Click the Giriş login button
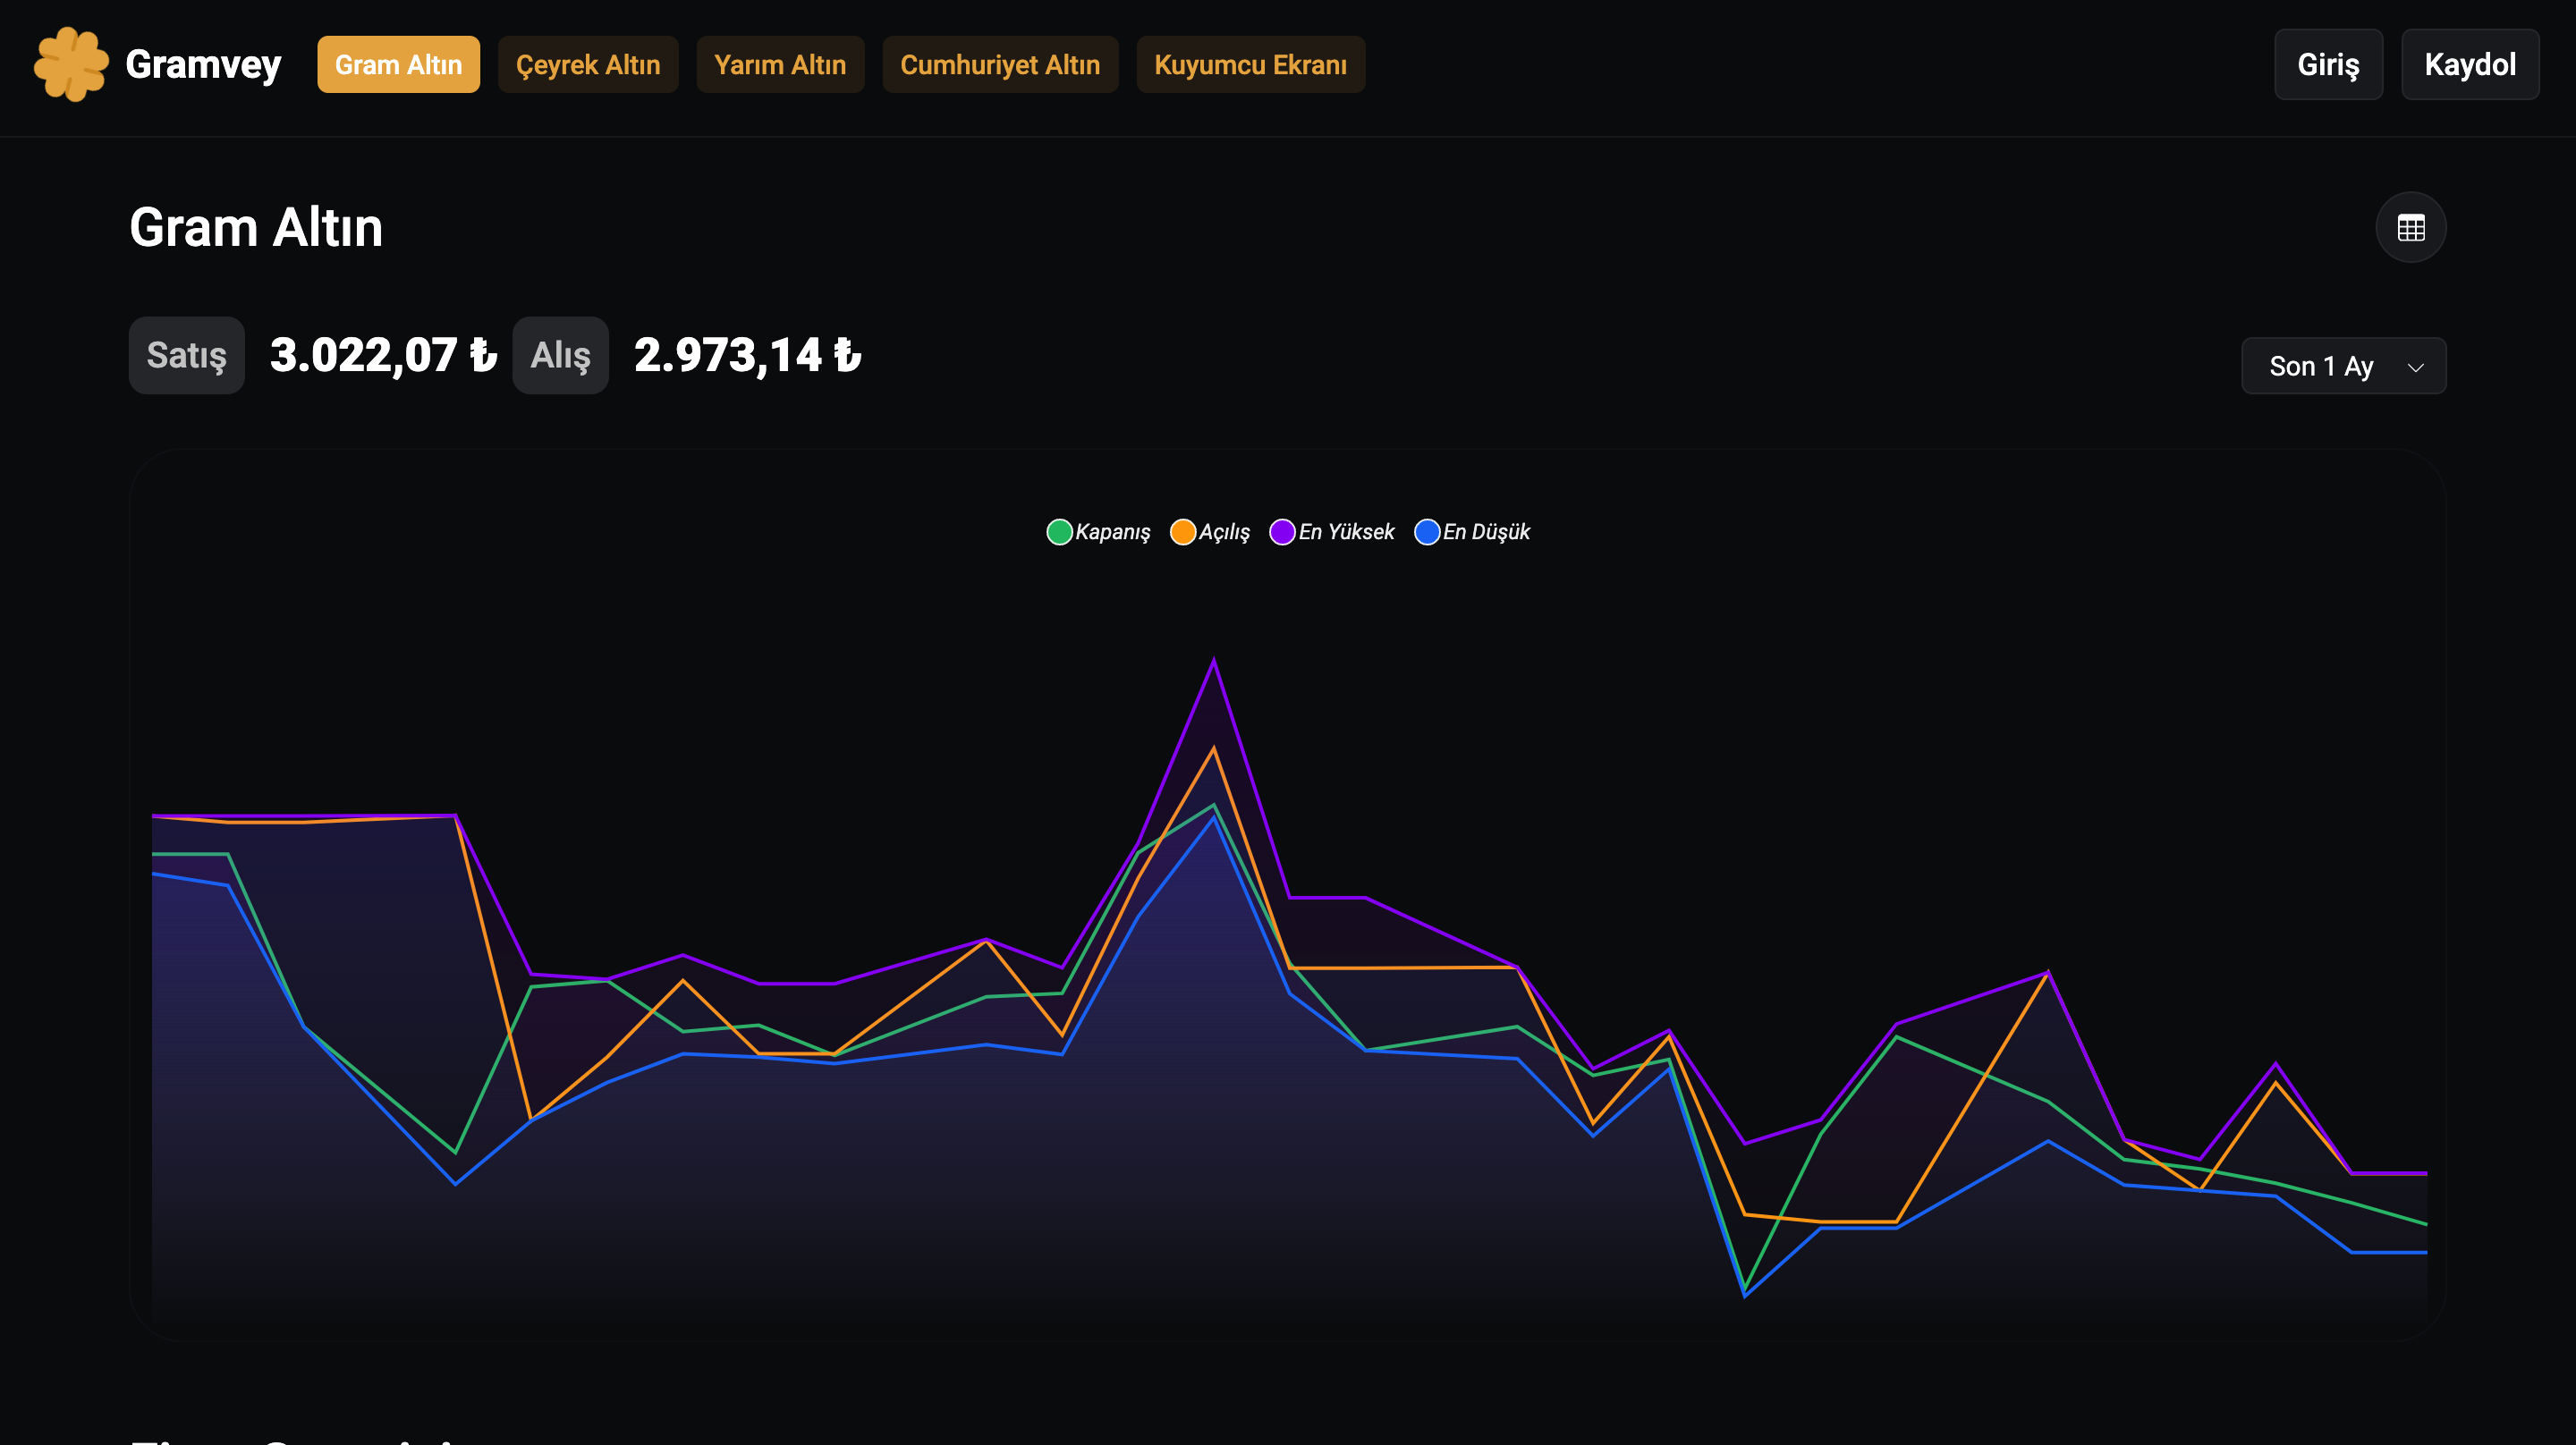The height and width of the screenshot is (1445, 2576). pos(2328,65)
